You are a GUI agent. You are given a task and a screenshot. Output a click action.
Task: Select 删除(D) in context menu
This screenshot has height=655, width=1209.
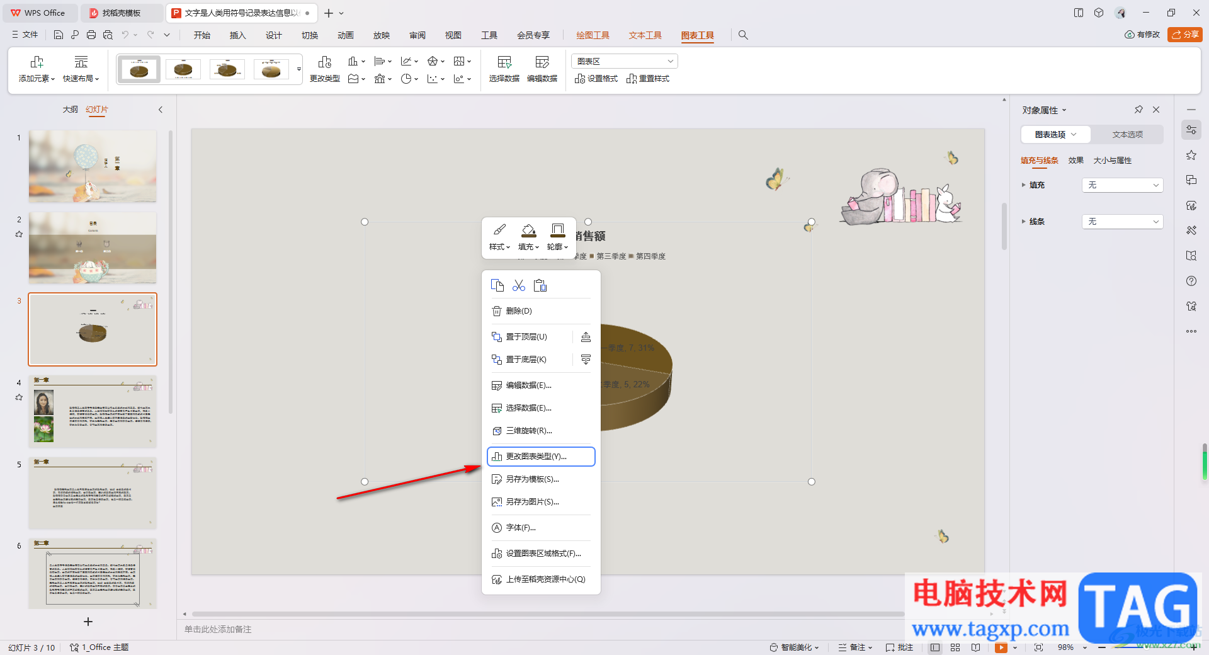[x=541, y=311]
